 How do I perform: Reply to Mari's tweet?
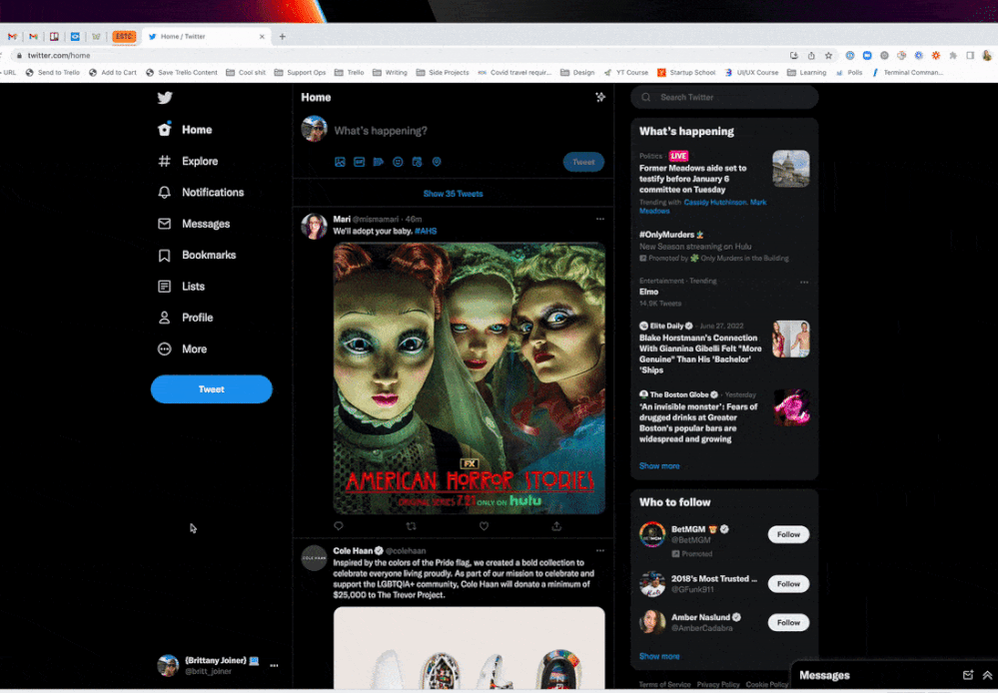pos(339,526)
